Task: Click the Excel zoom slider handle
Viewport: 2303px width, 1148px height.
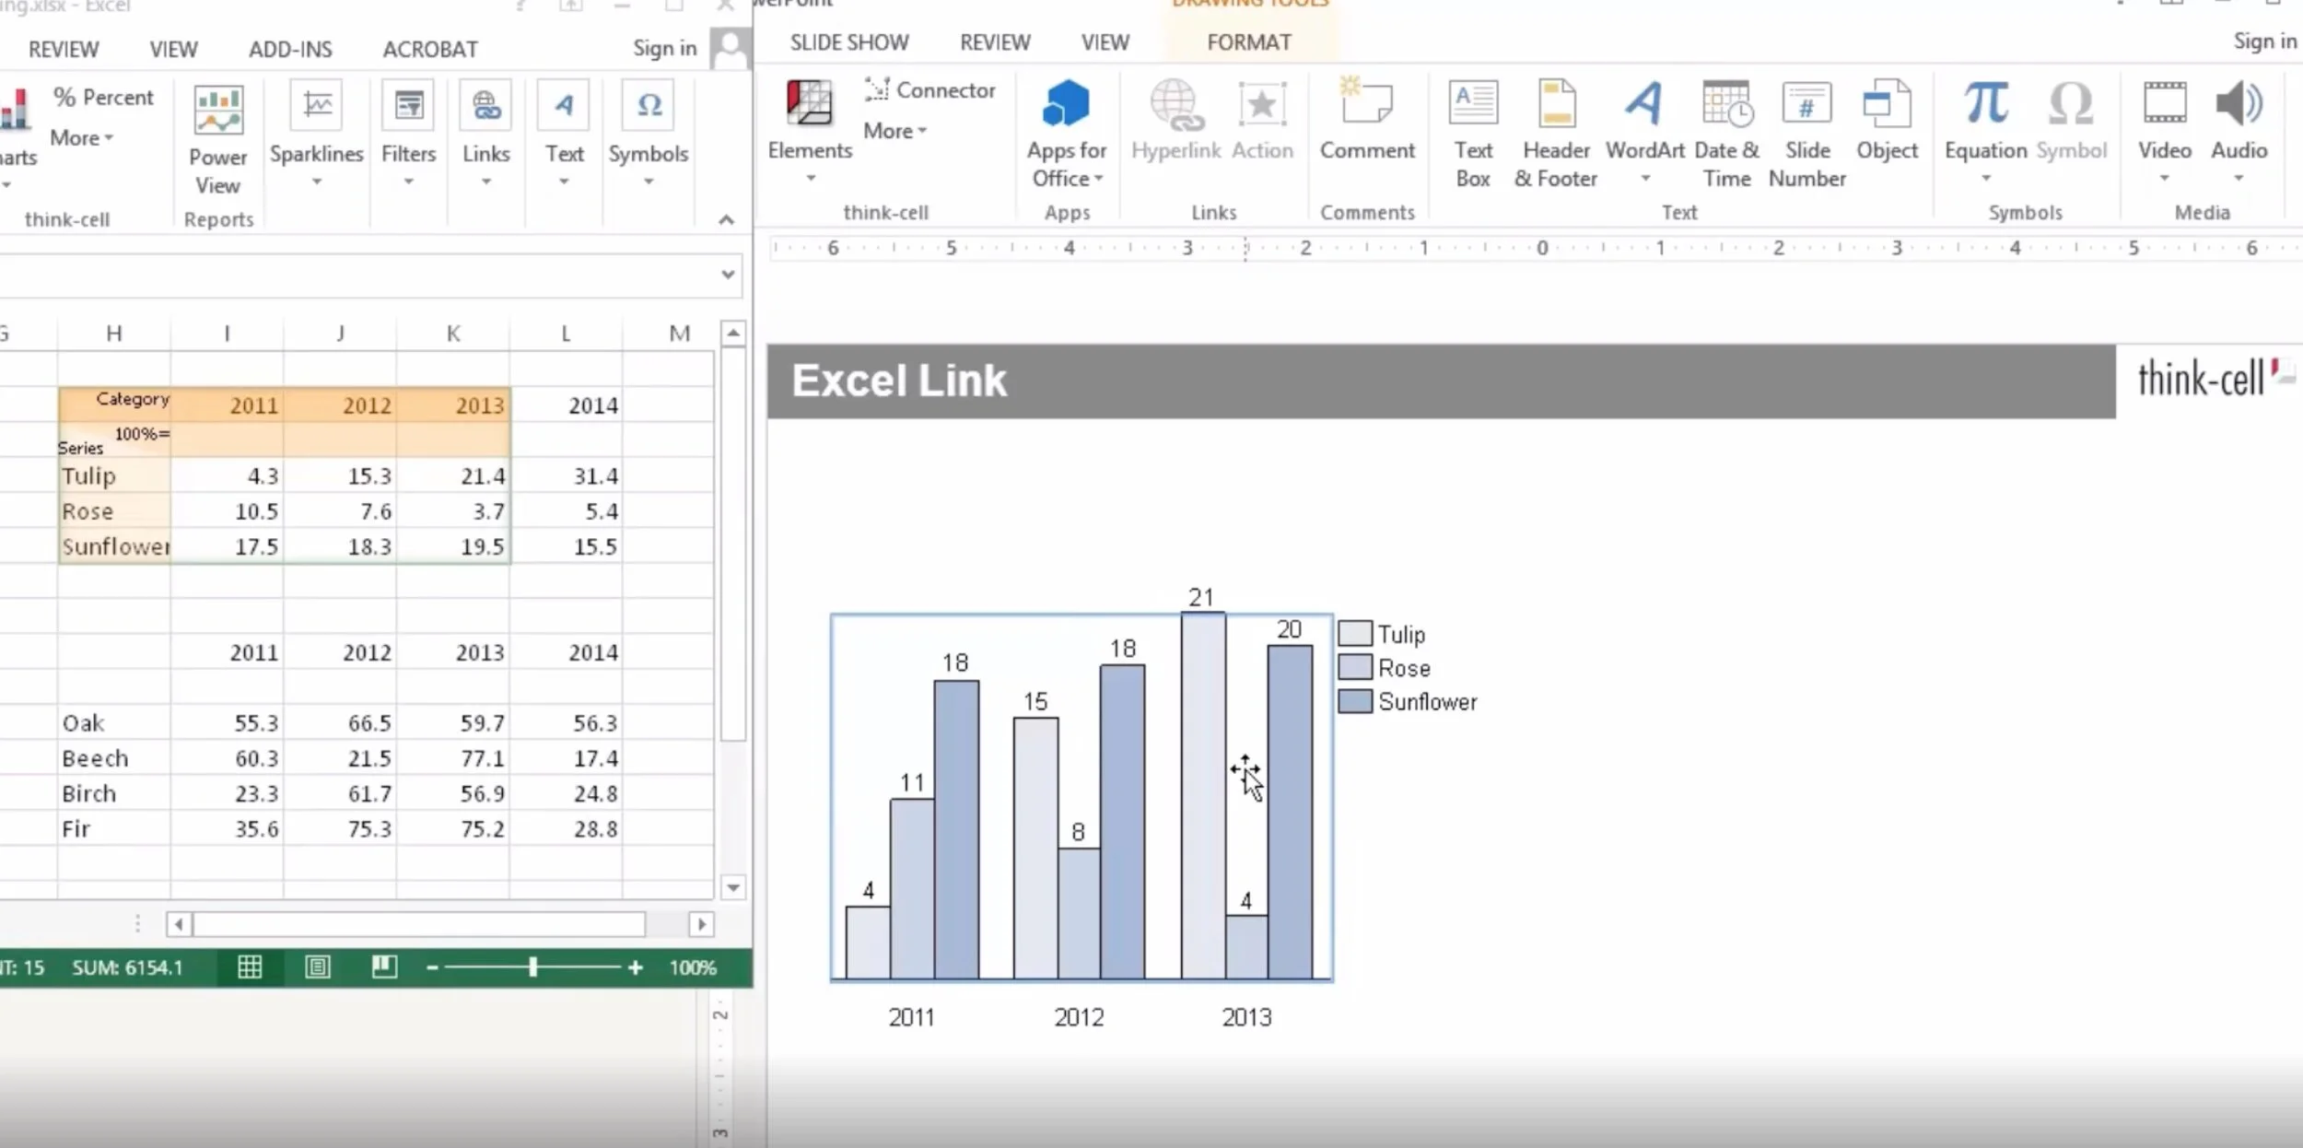Action: click(532, 966)
